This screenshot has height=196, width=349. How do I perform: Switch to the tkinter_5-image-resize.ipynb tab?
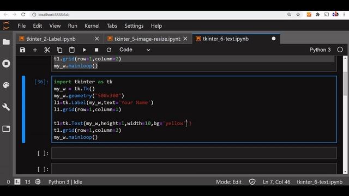pos(147,39)
